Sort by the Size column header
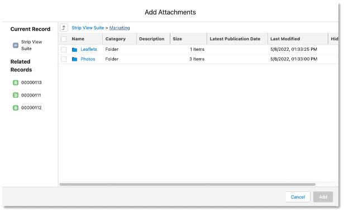The height and width of the screenshot is (212, 344). click(177, 39)
